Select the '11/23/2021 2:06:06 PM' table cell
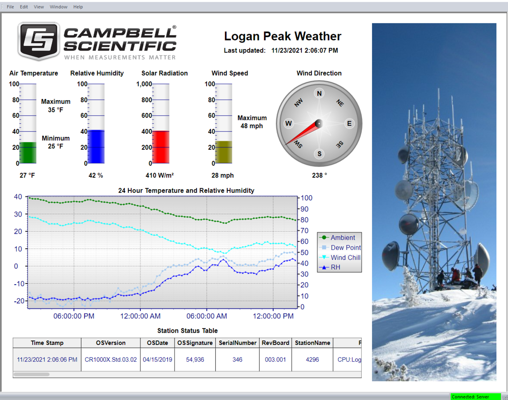Screen dimensions: 508x400 47,360
